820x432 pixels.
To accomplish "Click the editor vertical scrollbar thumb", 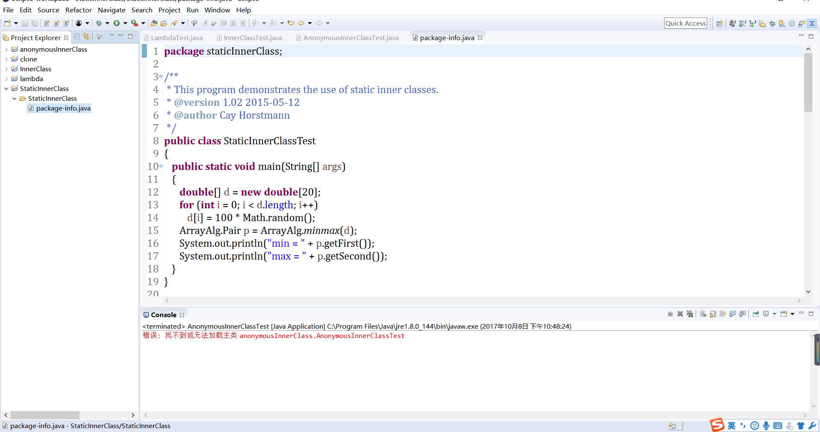I will (808, 82).
